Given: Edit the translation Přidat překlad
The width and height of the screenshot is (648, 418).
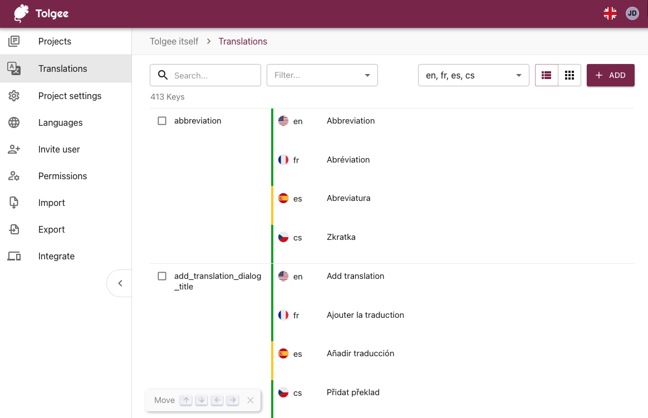Looking at the screenshot, I should (353, 392).
